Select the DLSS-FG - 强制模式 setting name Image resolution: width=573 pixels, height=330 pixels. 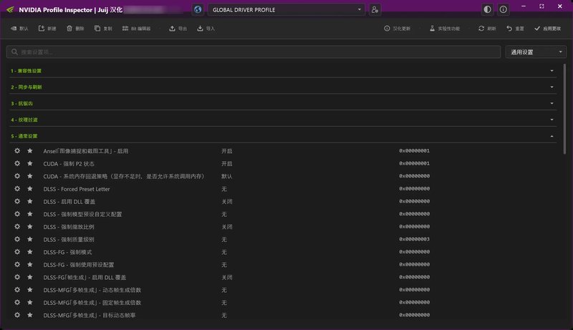(x=67, y=252)
